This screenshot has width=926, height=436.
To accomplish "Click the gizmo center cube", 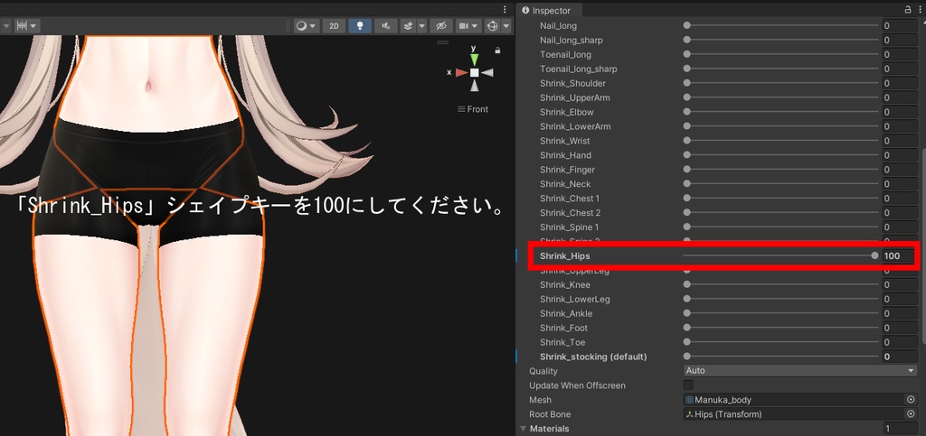I will point(474,72).
